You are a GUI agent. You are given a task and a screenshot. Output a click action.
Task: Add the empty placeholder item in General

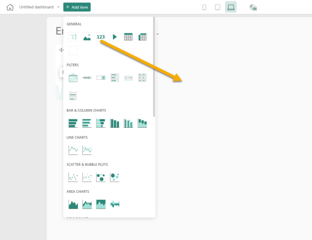[x=73, y=50]
